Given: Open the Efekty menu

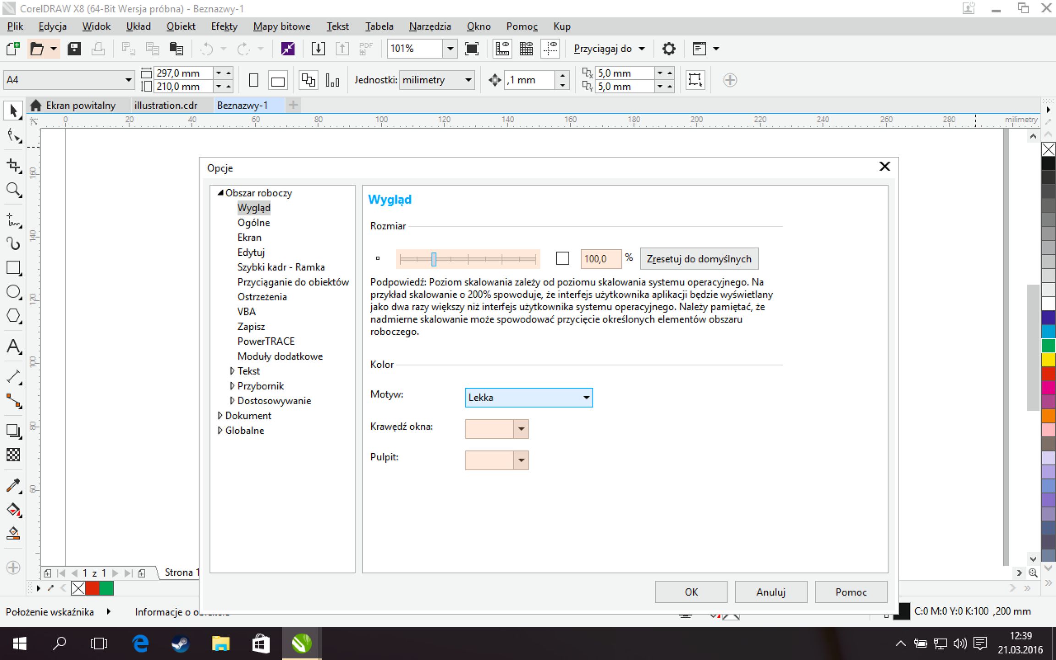Looking at the screenshot, I should click(x=224, y=27).
